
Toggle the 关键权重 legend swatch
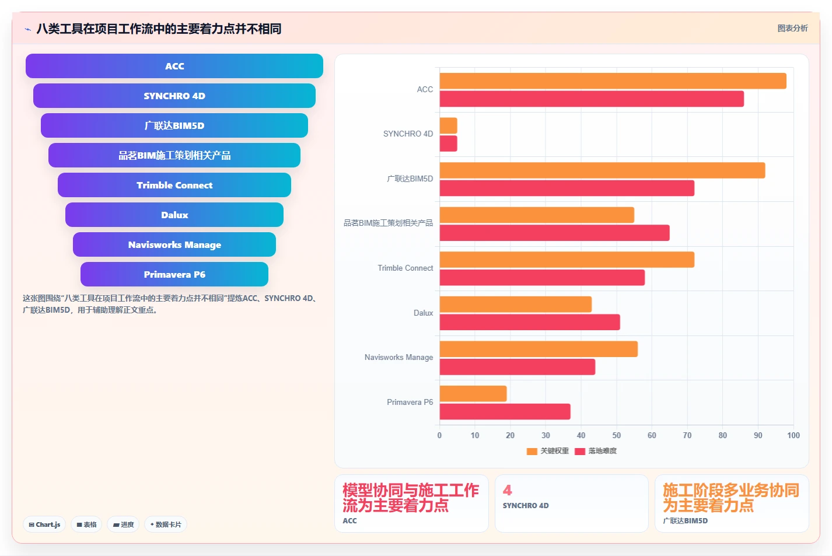(x=532, y=451)
